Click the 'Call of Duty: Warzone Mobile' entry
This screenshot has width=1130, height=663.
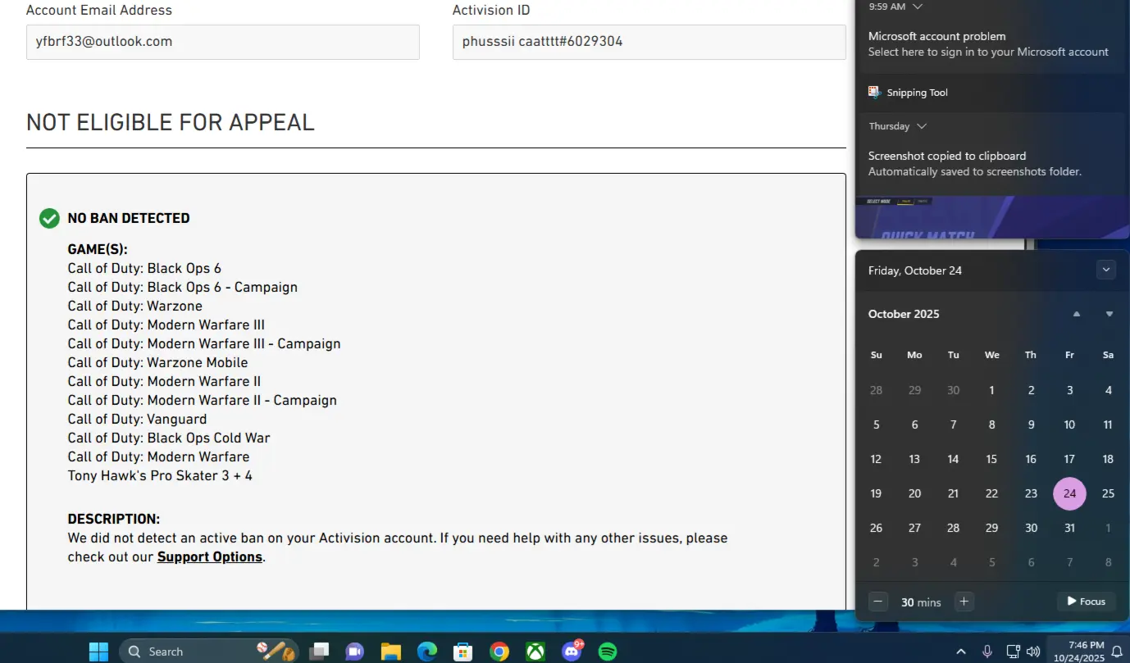point(157,362)
